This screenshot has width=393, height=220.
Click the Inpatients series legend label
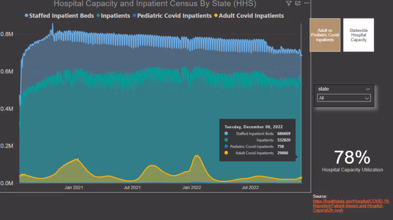(x=116, y=16)
